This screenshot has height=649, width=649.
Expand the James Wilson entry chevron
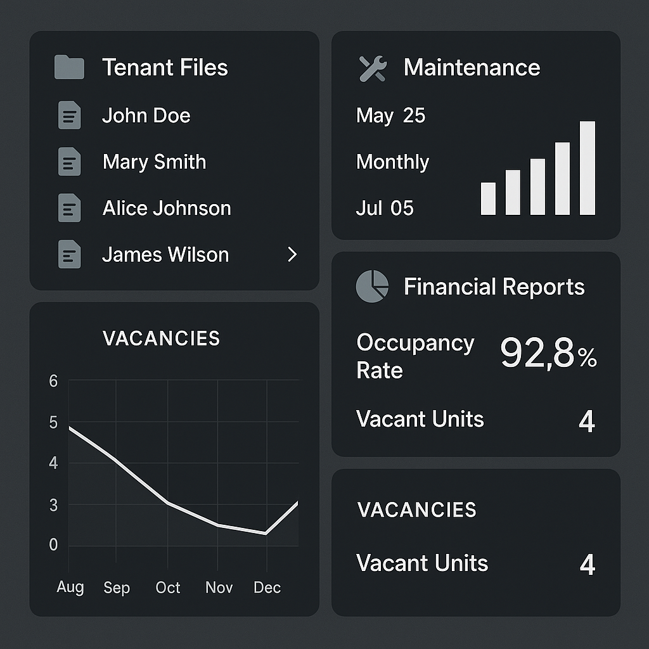[292, 254]
